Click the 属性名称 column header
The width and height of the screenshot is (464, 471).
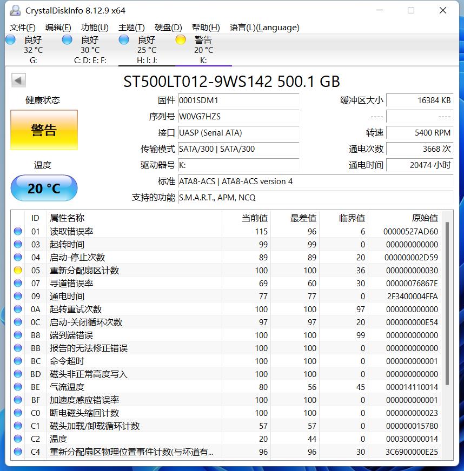point(134,218)
